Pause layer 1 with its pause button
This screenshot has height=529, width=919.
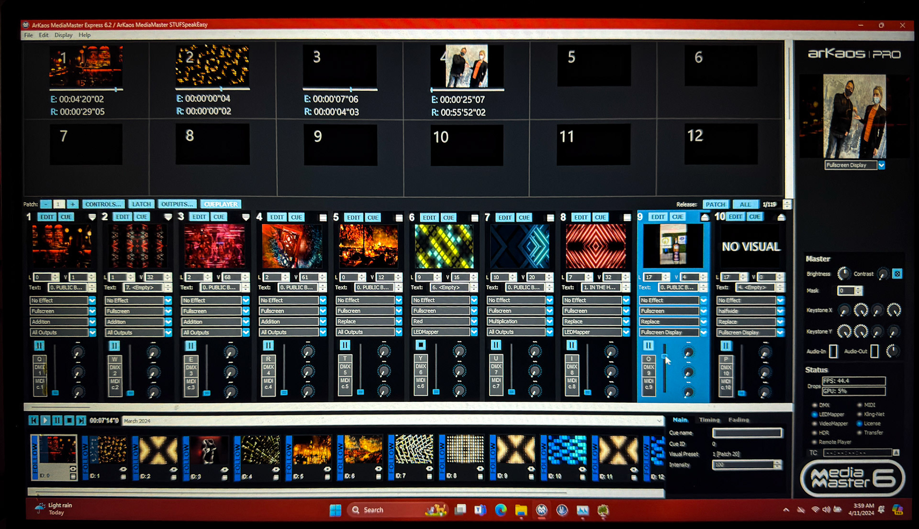pos(39,345)
